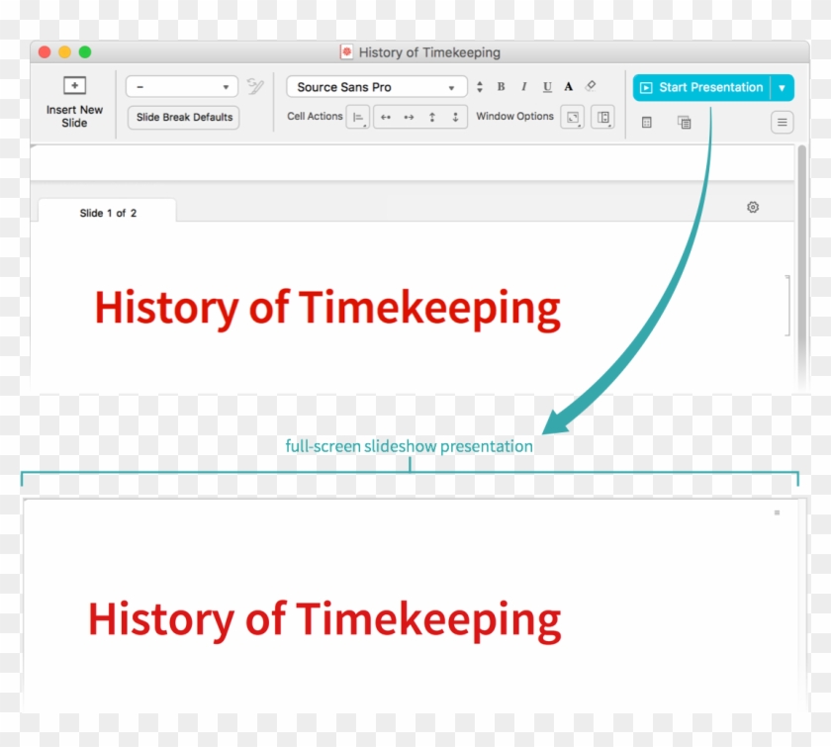The height and width of the screenshot is (747, 831).
Task: Toggle italic text formatting
Action: (524, 87)
